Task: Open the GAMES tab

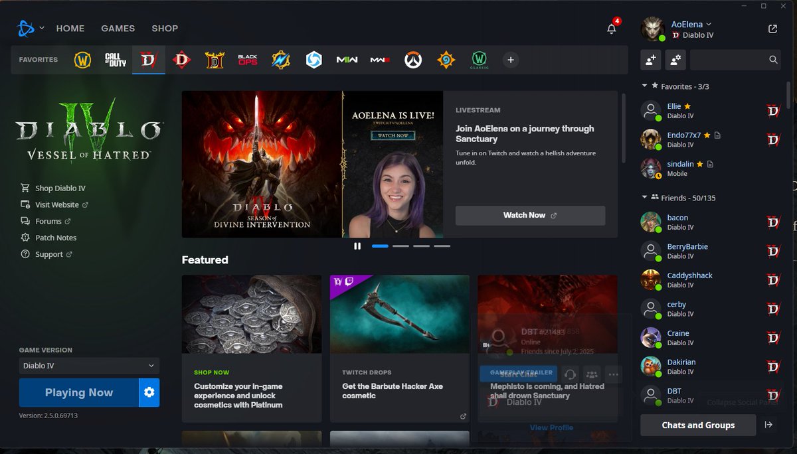Action: tap(118, 29)
